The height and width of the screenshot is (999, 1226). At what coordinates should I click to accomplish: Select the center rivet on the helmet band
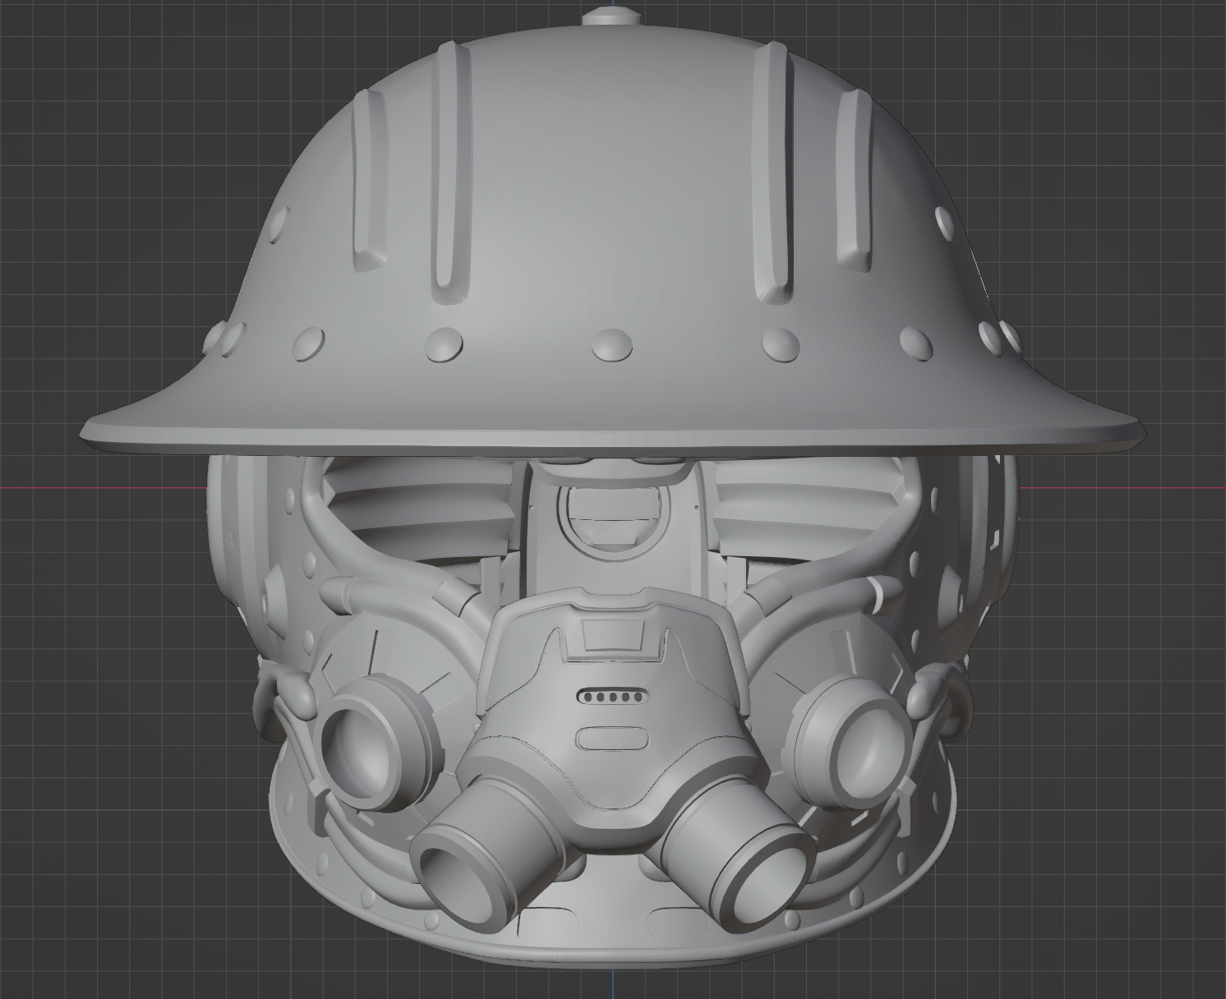tap(612, 344)
